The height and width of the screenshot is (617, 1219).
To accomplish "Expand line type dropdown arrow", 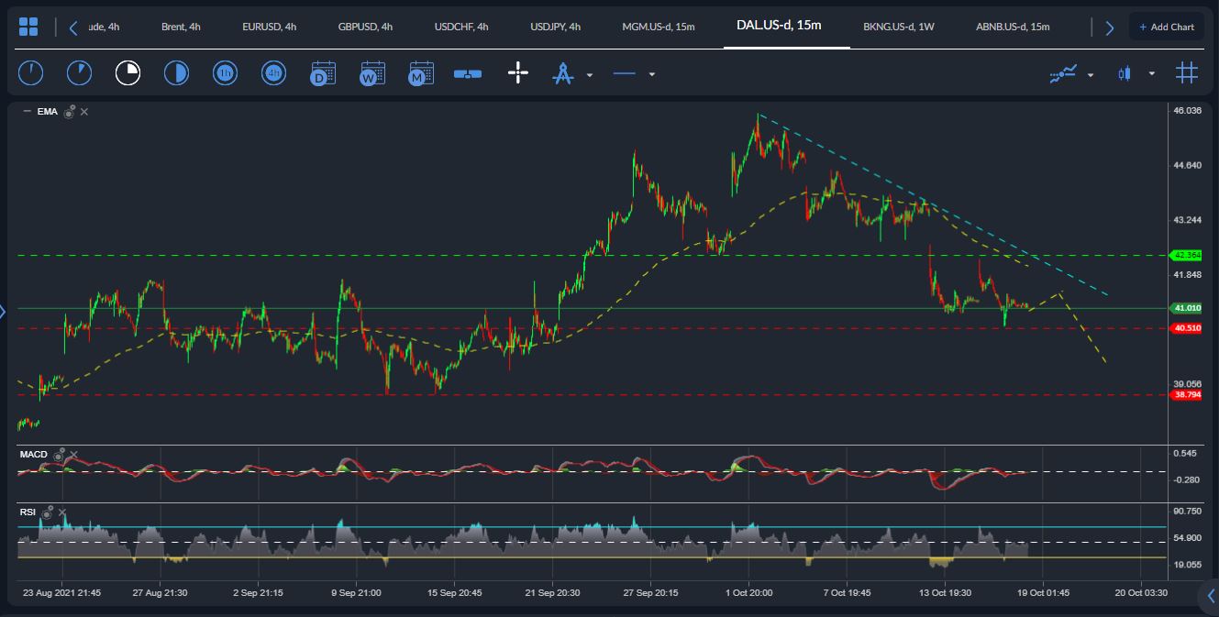I will coord(651,74).
